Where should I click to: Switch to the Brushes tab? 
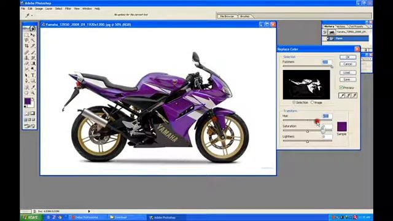[245, 16]
